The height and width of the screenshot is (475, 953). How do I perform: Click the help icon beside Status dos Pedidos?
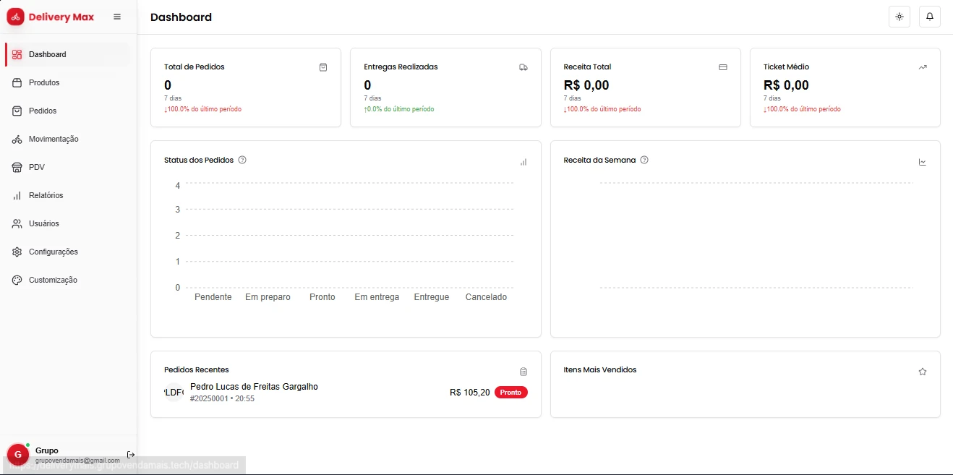click(x=242, y=160)
